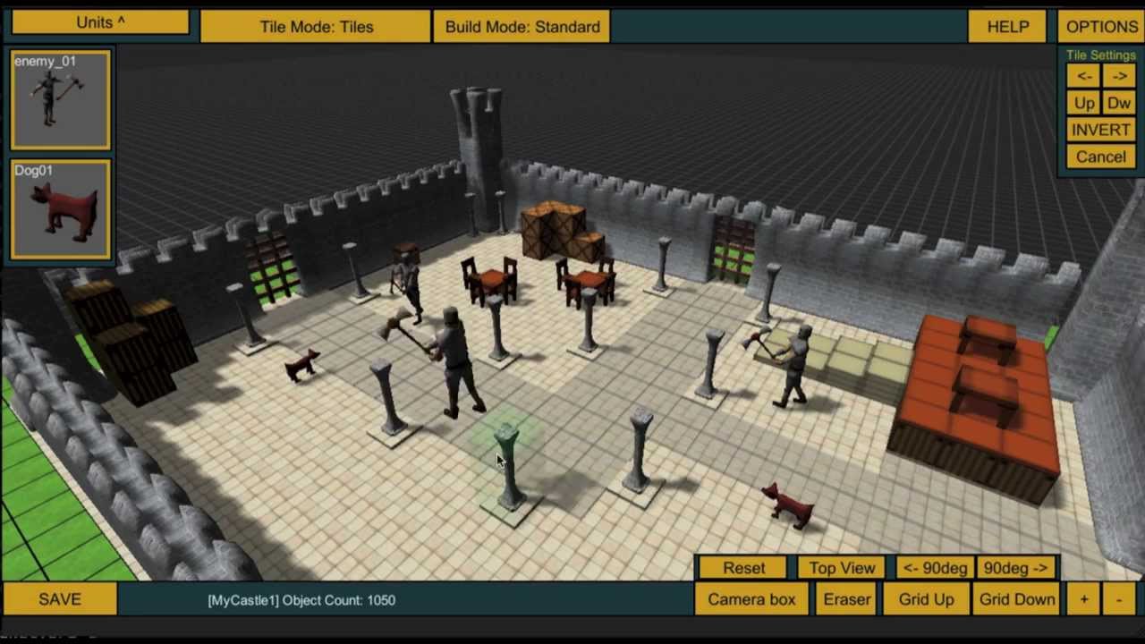Screen dimensions: 1145x644
Task: Open the OPTIONS menu
Action: coord(1101,27)
